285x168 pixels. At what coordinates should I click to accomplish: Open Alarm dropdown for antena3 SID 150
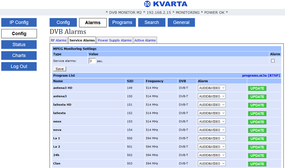tap(212, 96)
